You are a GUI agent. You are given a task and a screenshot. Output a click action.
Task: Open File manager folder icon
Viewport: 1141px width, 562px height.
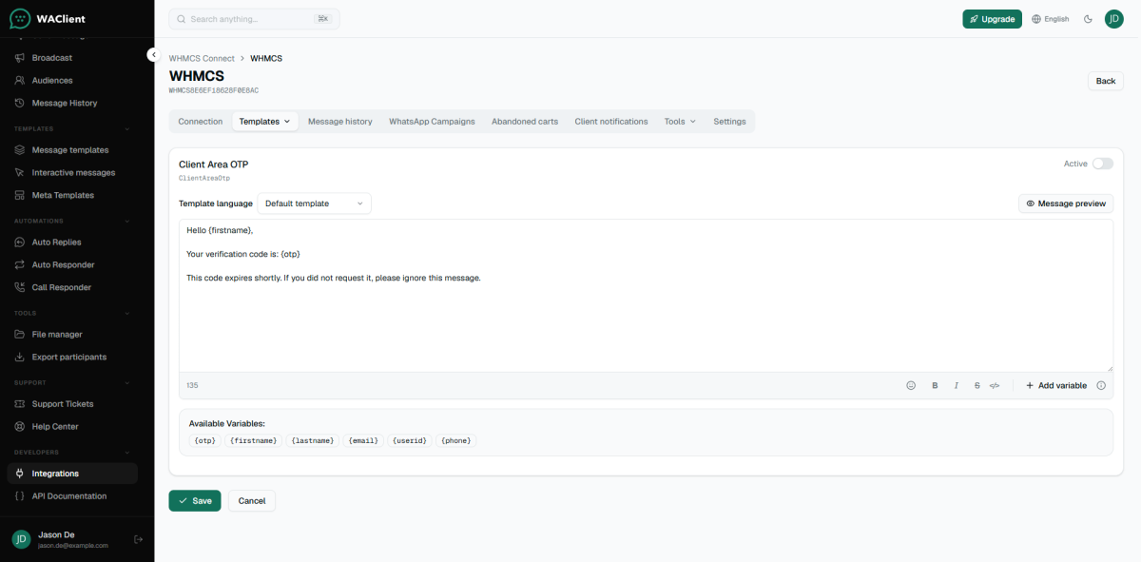(20, 335)
